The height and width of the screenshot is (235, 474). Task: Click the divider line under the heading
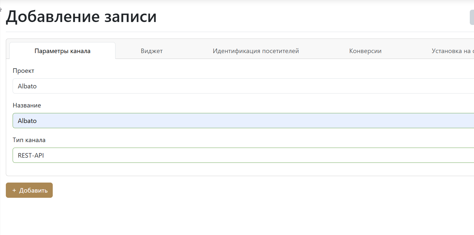click(x=226, y=32)
